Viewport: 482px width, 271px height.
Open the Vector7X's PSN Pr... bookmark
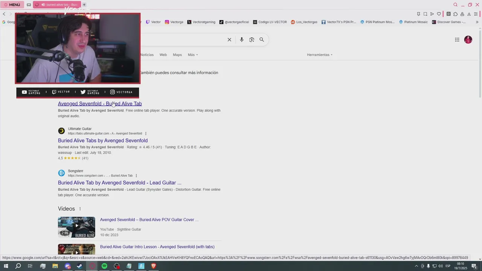339,22
